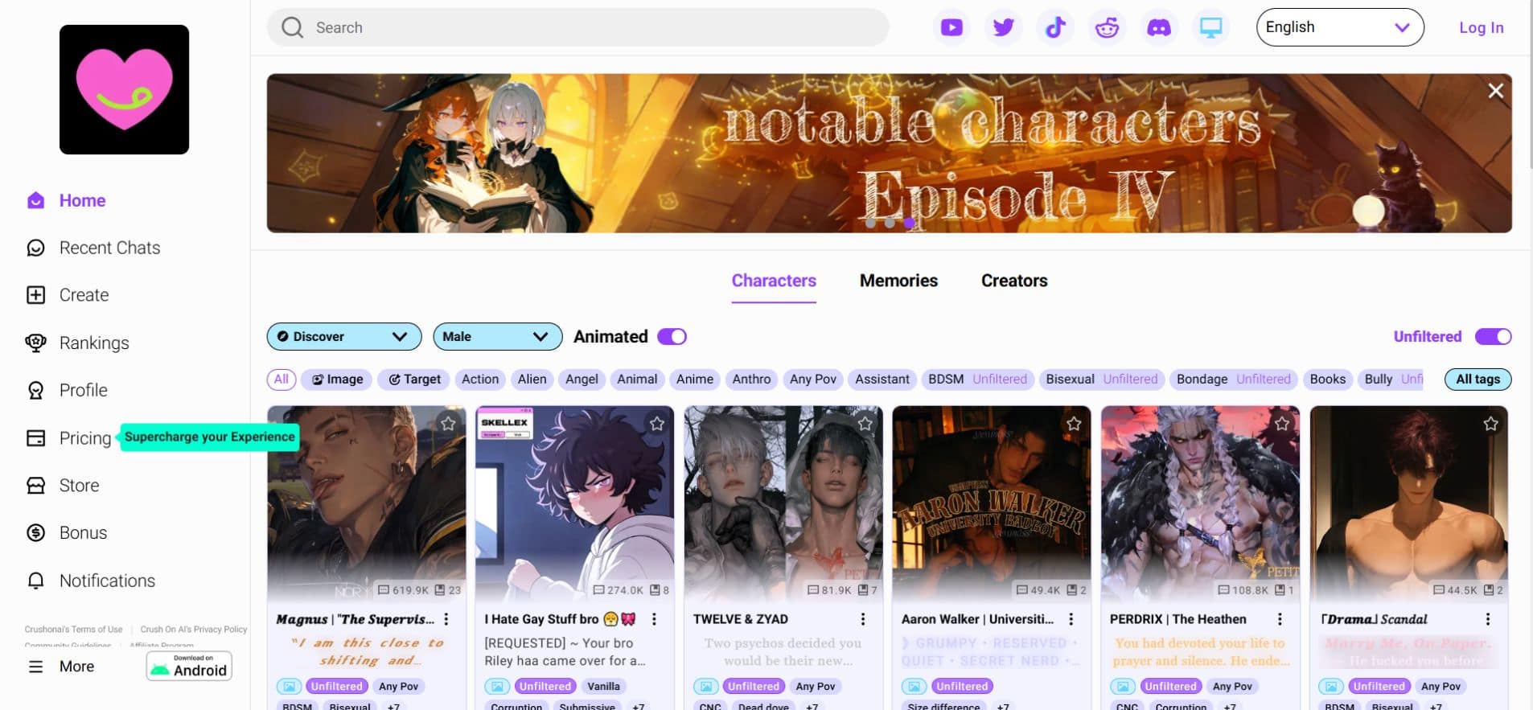
Task: Open the Discord icon link
Action: click(x=1158, y=27)
